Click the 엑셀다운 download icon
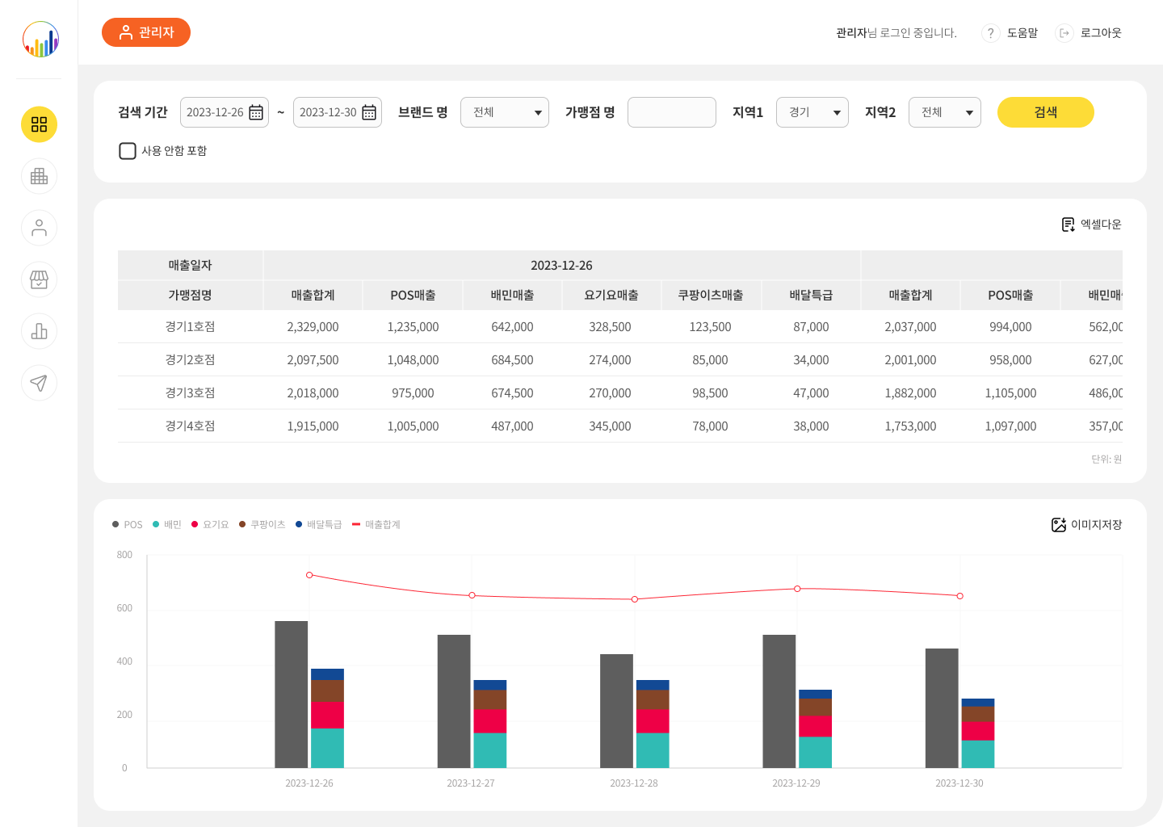1163x827 pixels. point(1068,225)
